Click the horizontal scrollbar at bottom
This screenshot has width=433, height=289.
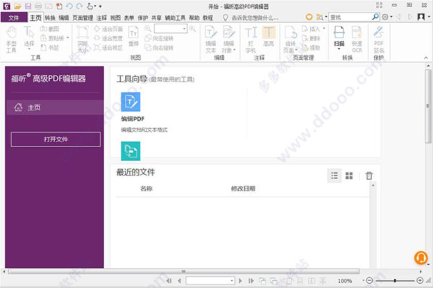[184, 271]
